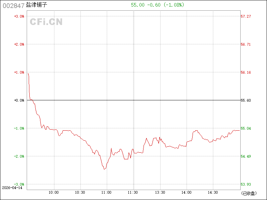Click the 57.27 price axis label
The width and height of the screenshot is (267, 200).
click(x=246, y=16)
